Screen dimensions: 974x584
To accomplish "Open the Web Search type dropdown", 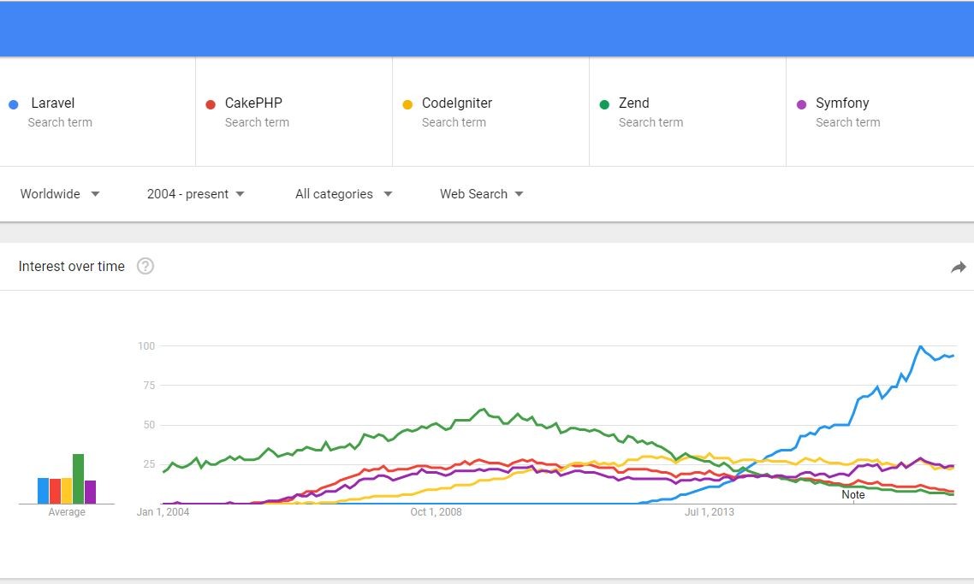I will [x=481, y=194].
